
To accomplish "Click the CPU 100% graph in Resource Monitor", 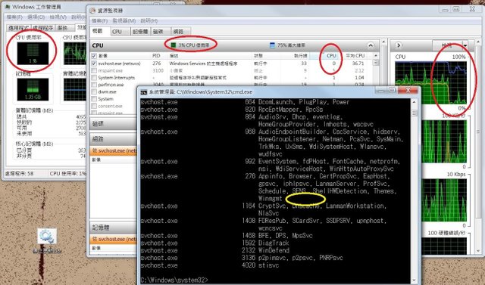I will point(431,82).
